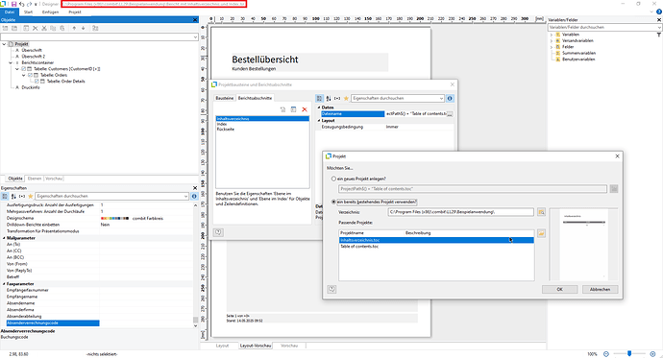
Task: Click the favorites star in dialog properties toolbar
Action: coord(346,98)
